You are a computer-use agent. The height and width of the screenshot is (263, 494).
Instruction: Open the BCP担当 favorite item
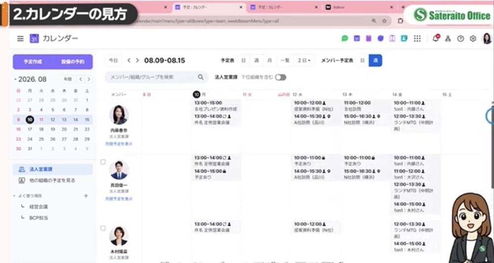click(x=39, y=218)
